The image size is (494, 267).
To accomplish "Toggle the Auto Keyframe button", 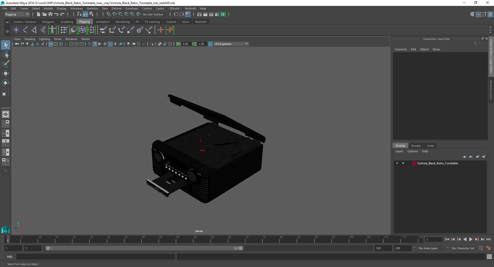I will 481,248.
